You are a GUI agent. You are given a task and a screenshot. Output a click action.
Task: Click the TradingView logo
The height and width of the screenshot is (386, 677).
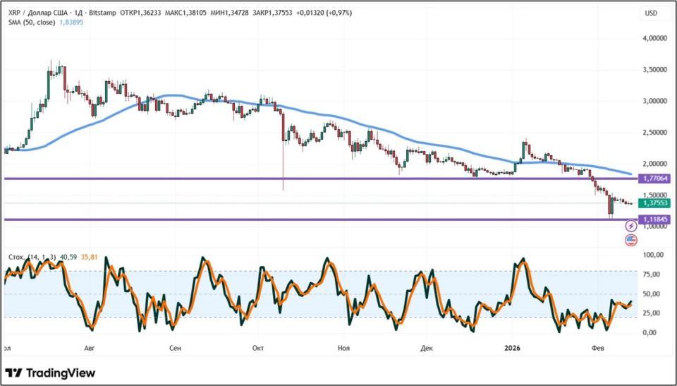coord(50,373)
